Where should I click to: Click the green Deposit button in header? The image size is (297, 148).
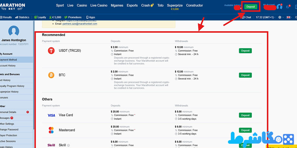(x=251, y=7)
